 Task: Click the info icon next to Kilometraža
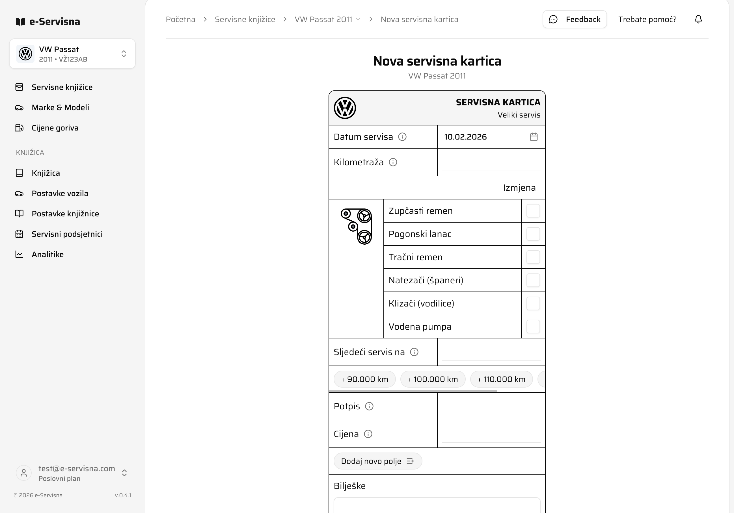pyautogui.click(x=393, y=162)
